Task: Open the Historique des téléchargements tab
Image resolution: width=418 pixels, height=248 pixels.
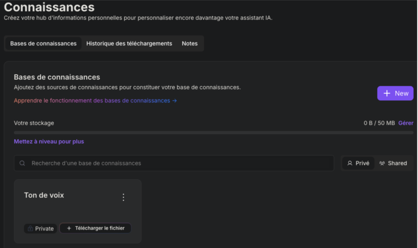Action: pyautogui.click(x=129, y=44)
